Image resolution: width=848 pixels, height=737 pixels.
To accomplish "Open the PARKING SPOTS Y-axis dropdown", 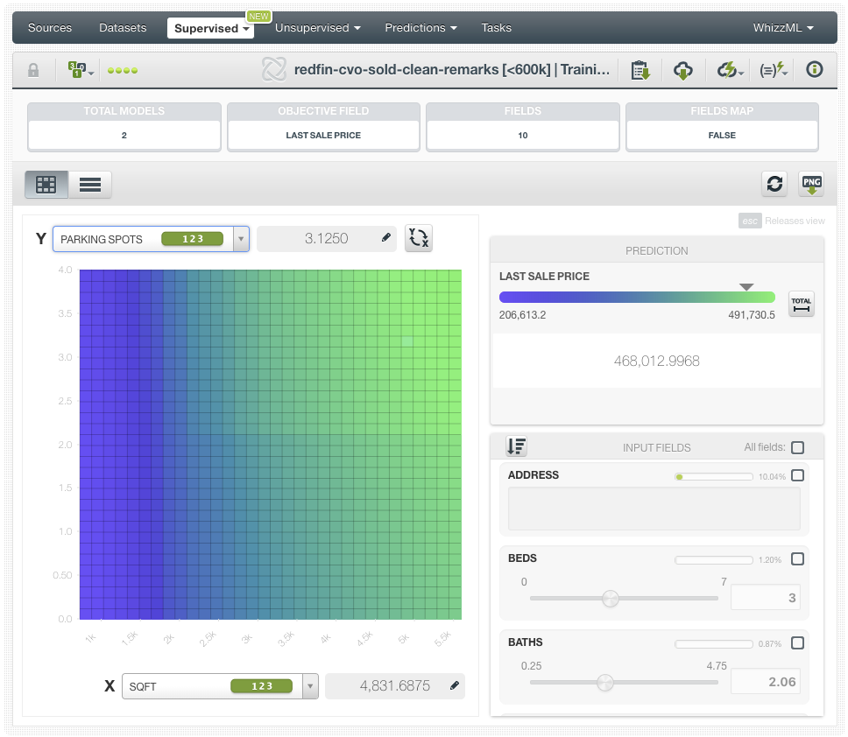I will click(x=239, y=237).
